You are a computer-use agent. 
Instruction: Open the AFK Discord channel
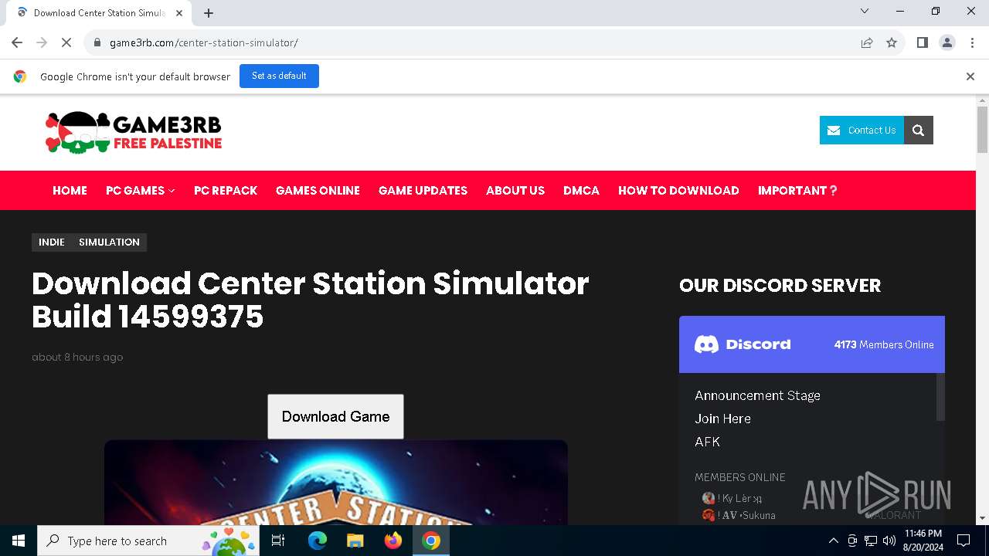[x=707, y=442]
